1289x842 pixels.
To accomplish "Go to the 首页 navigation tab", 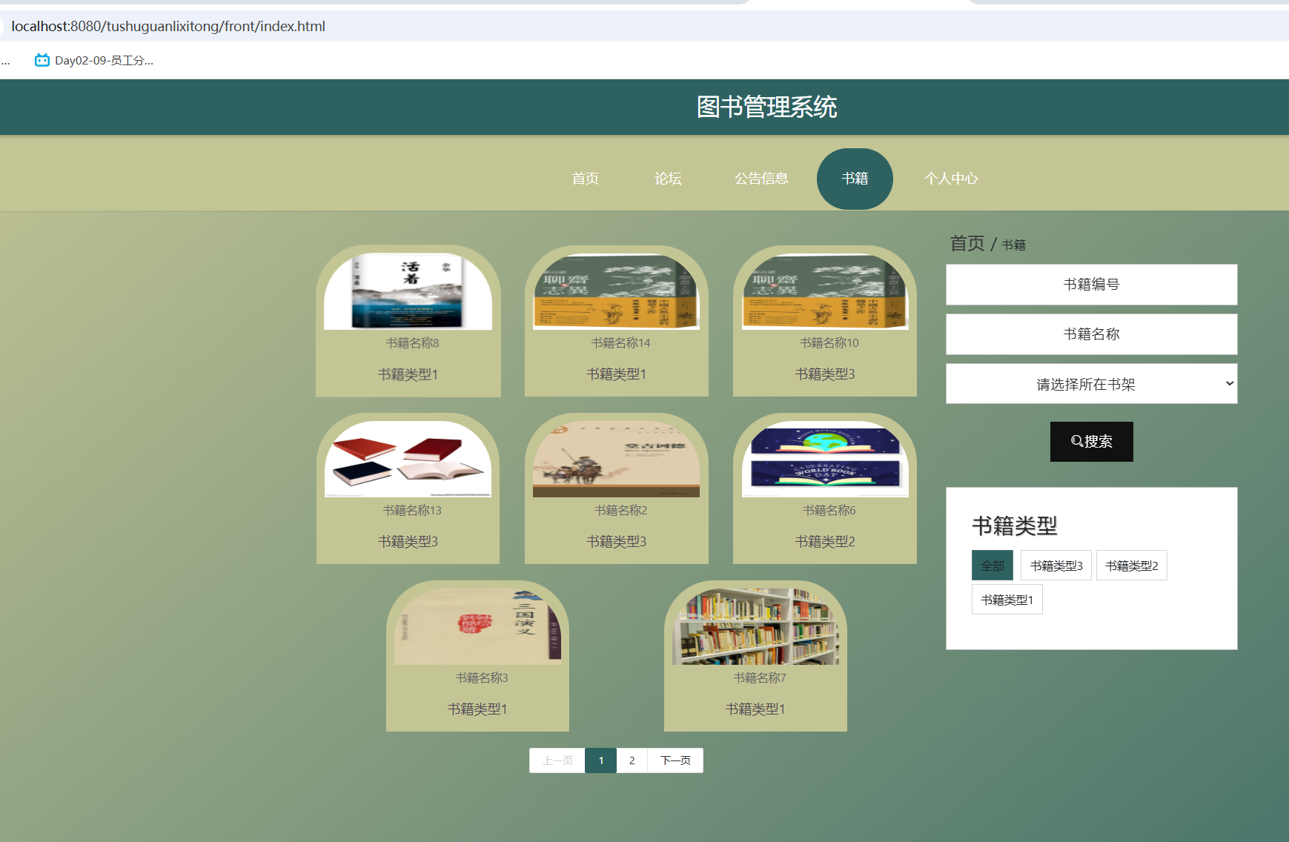I will [585, 179].
